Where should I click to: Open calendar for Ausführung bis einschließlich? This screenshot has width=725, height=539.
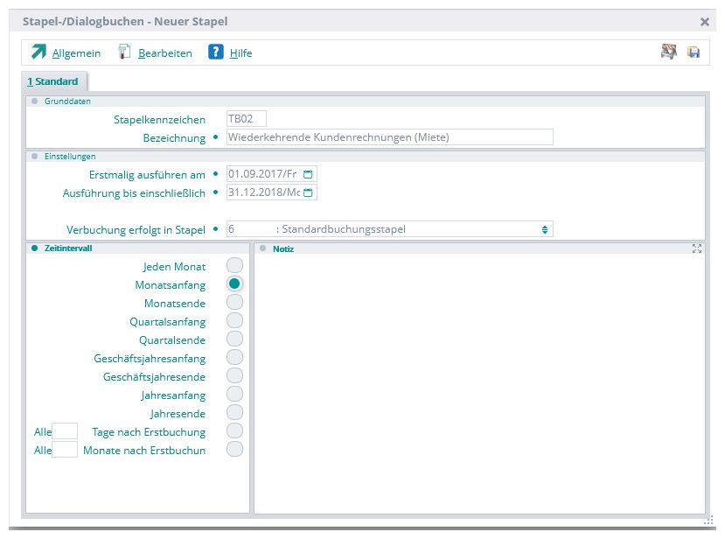pos(308,192)
